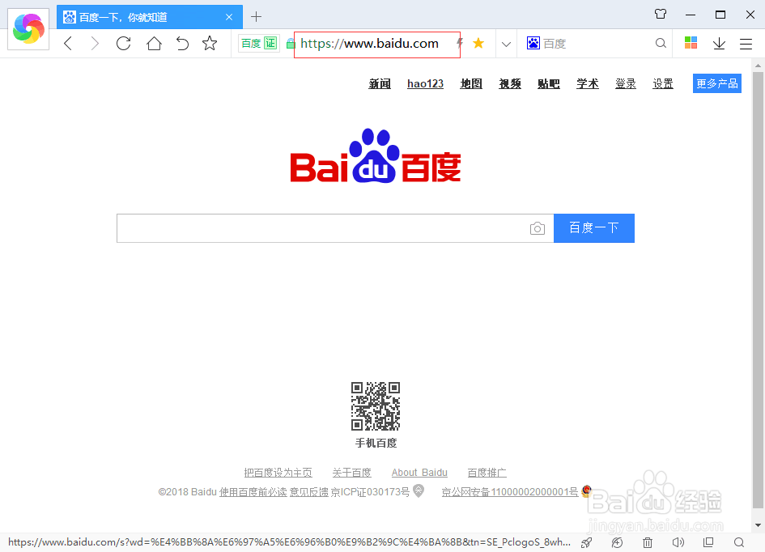
Task: Click the window split status icon
Action: coord(708,542)
